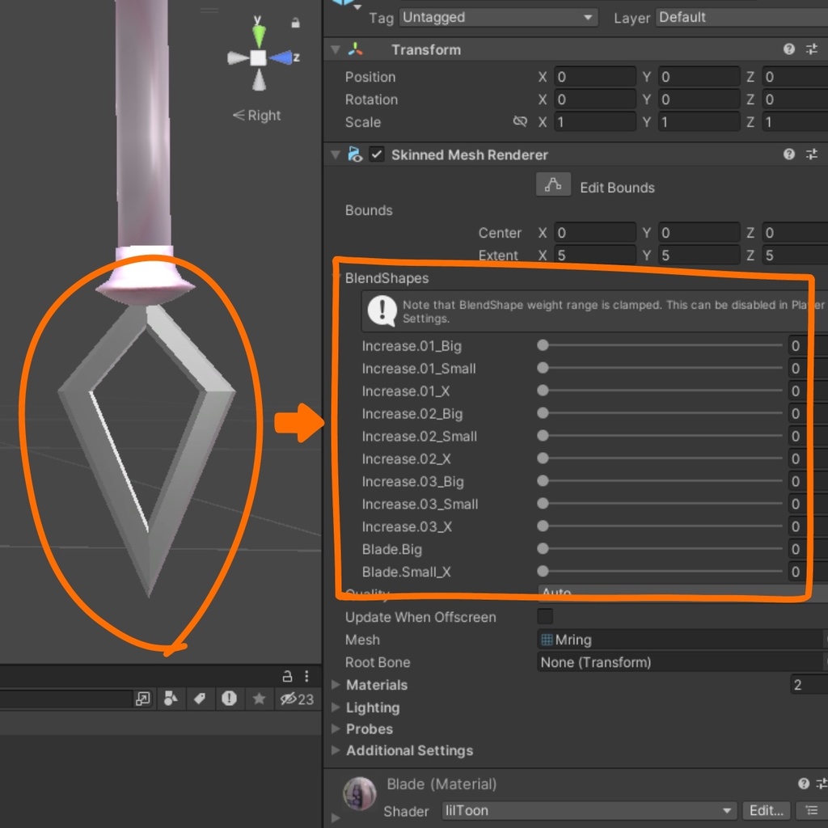The height and width of the screenshot is (828, 828).
Task: Toggle scene visibility showing 23 hidden objects
Action: tap(297, 699)
